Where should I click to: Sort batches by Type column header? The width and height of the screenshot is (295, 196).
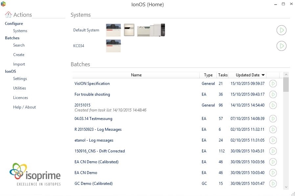(x=208, y=75)
